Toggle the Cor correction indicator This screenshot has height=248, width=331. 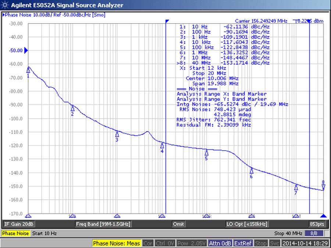pyautogui.click(x=148, y=243)
